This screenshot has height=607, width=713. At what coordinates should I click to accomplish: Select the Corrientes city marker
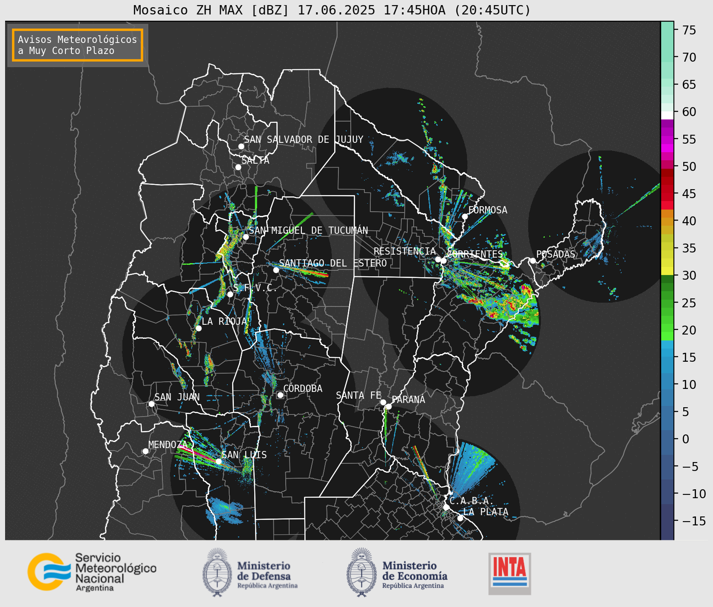point(443,261)
